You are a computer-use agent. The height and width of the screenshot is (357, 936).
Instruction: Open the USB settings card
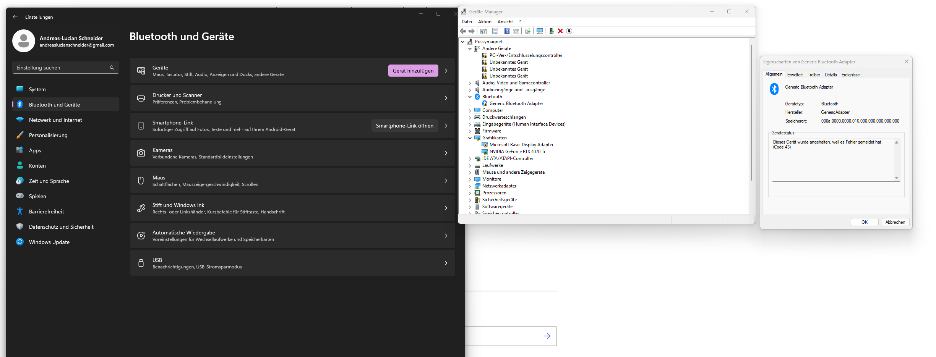coord(293,263)
